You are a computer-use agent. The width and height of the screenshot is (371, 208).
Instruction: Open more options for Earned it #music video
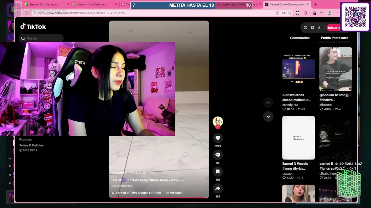click(x=313, y=163)
